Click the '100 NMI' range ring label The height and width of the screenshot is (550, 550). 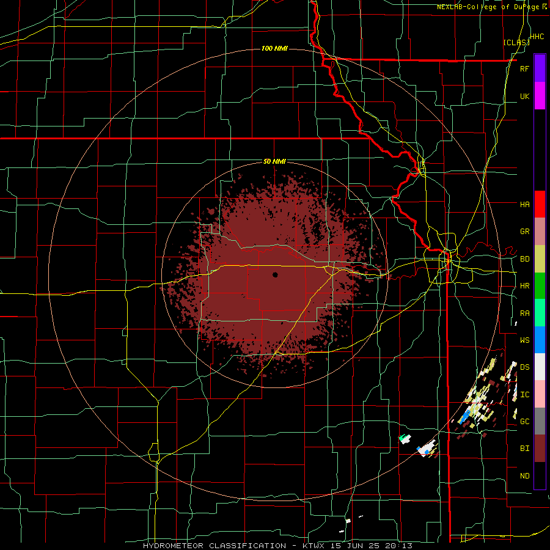274,48
